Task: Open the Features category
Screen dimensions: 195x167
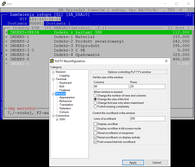Action: 65,90
